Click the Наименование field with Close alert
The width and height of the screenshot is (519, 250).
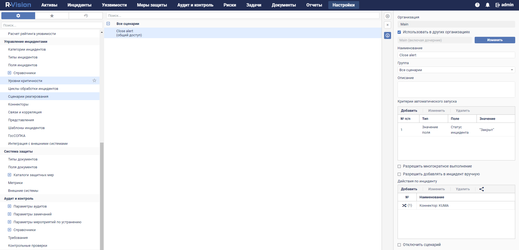pyautogui.click(x=456, y=55)
